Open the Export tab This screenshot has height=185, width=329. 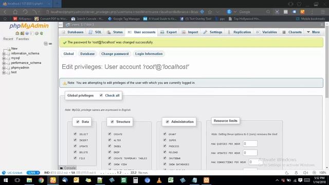pos(169,32)
